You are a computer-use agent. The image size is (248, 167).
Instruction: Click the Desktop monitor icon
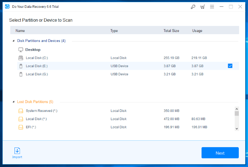point(21,50)
